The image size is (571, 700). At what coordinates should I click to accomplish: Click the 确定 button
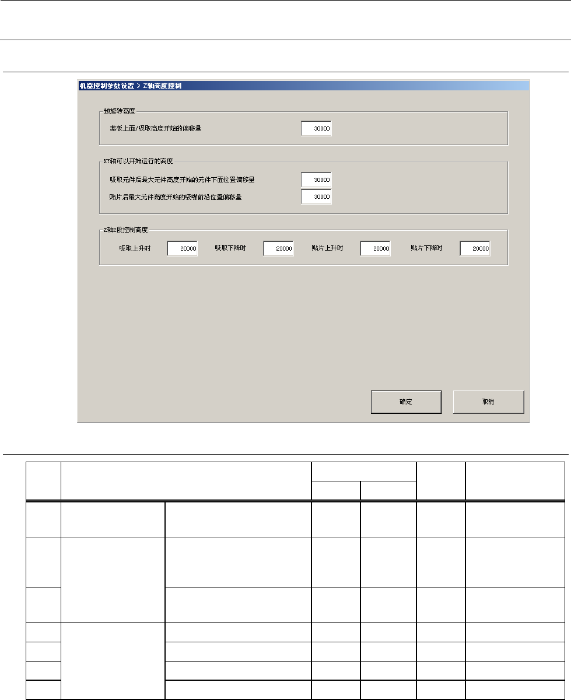click(406, 402)
